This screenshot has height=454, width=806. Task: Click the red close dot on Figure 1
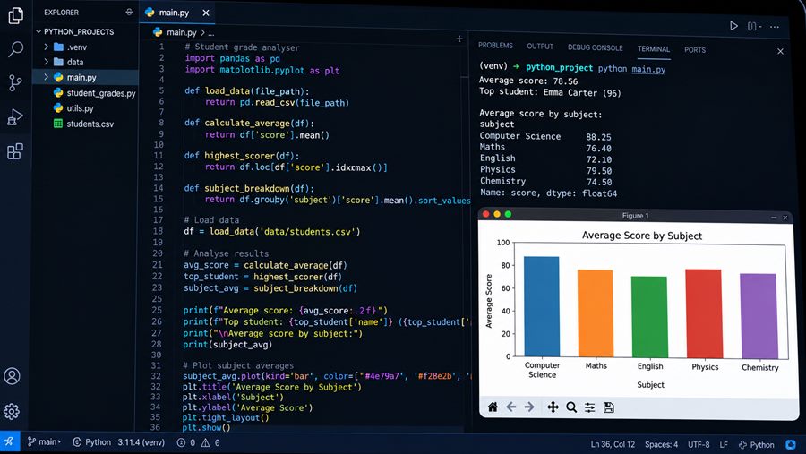[485, 214]
